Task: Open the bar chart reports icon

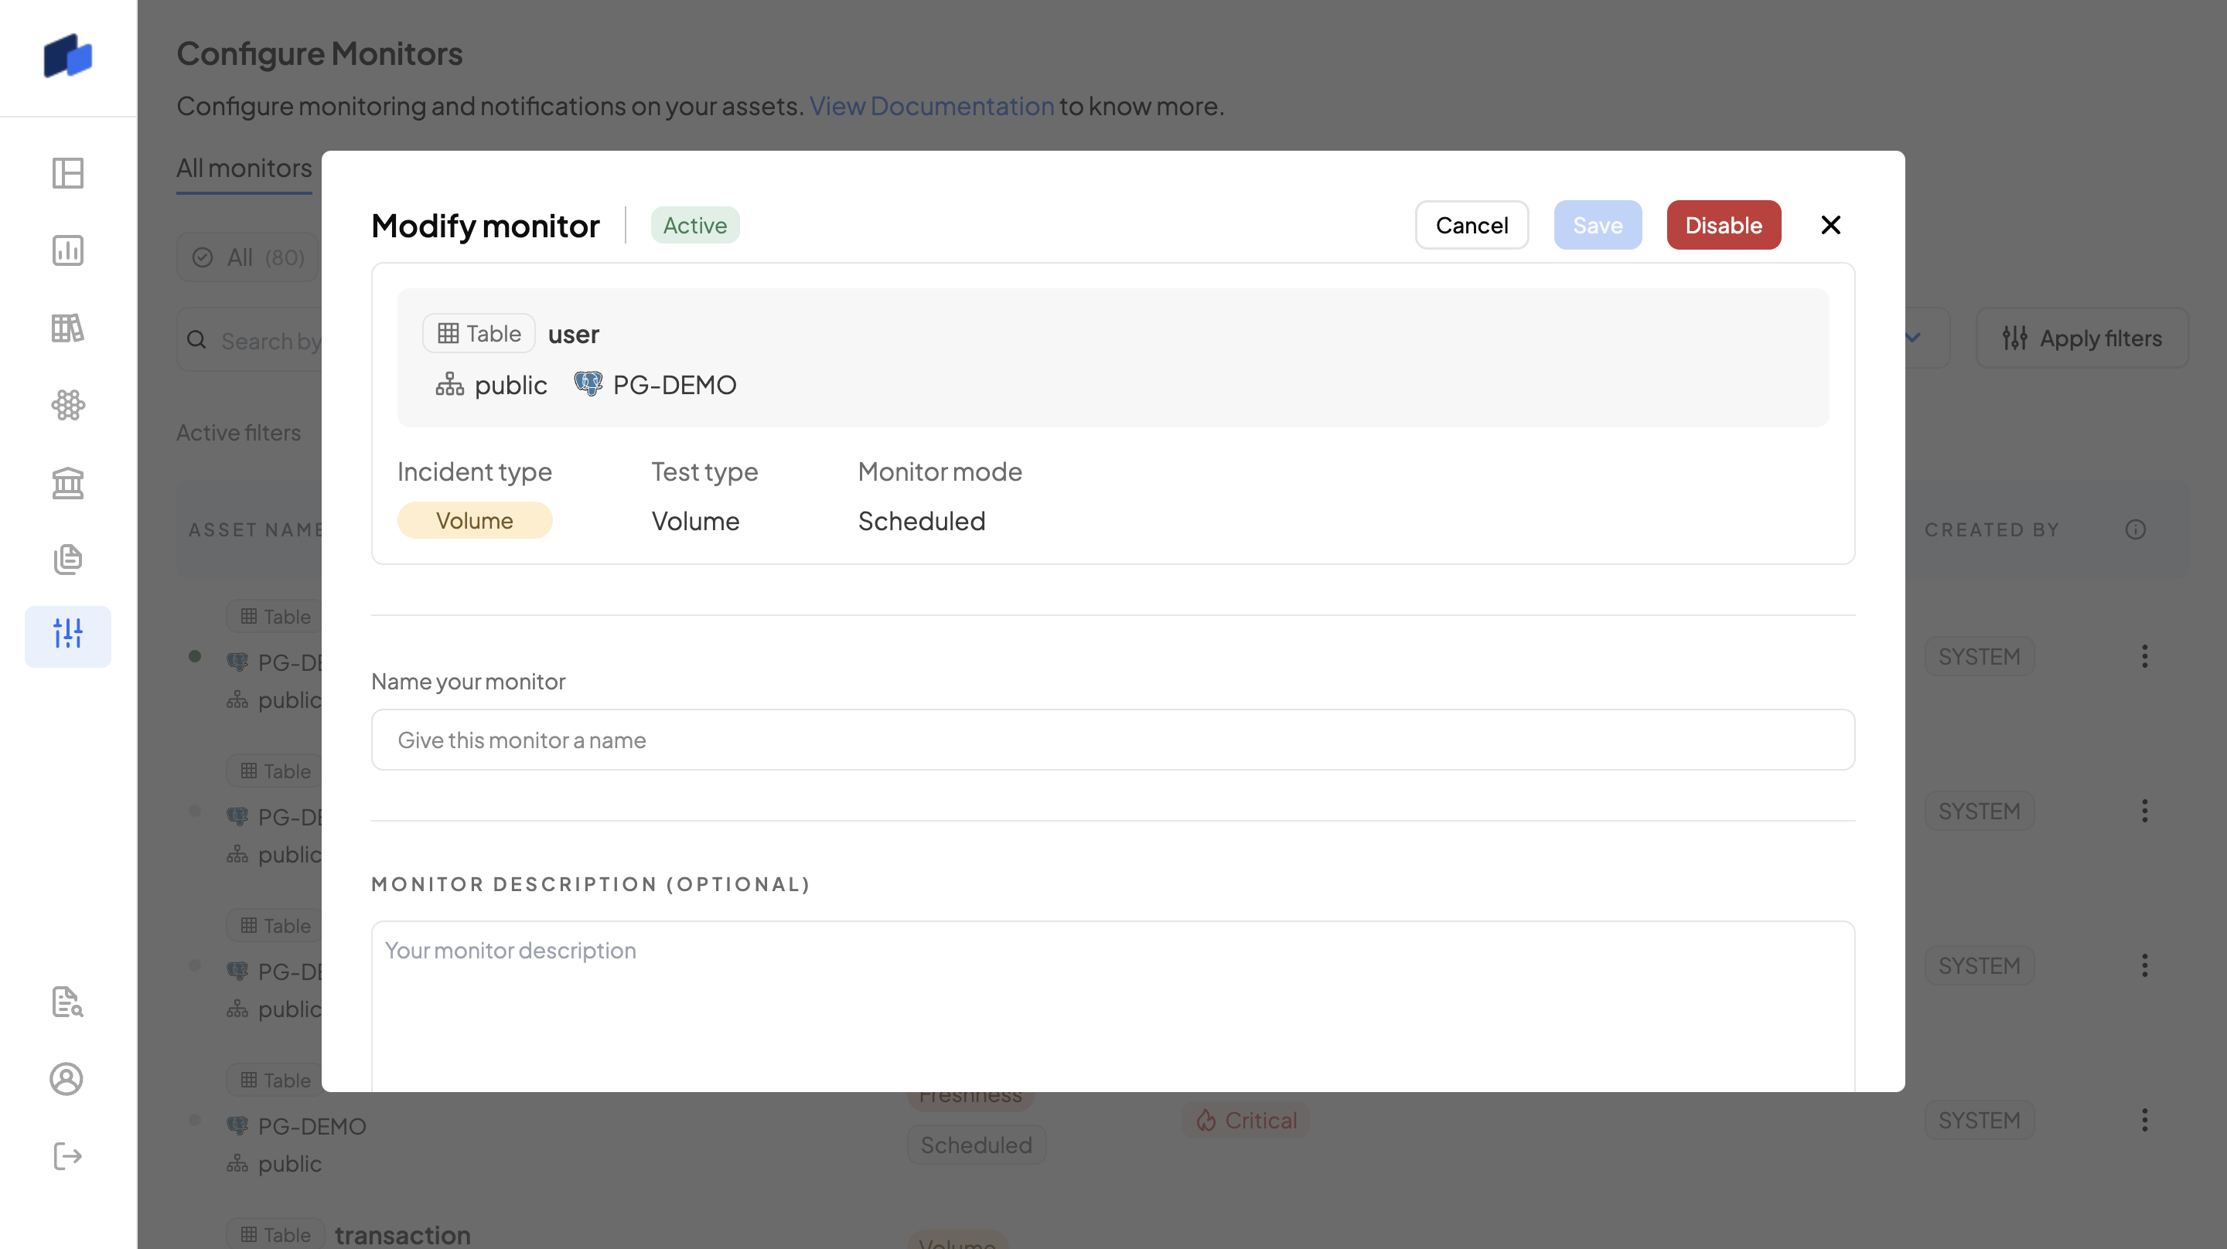Action: (67, 250)
